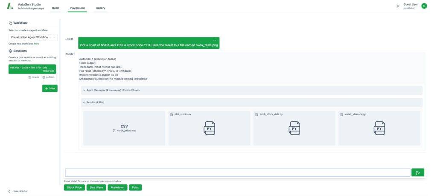Image resolution: width=437 pixels, height=196 pixels.
Task: Select the session created 1 hour ago
Action: 32,69
